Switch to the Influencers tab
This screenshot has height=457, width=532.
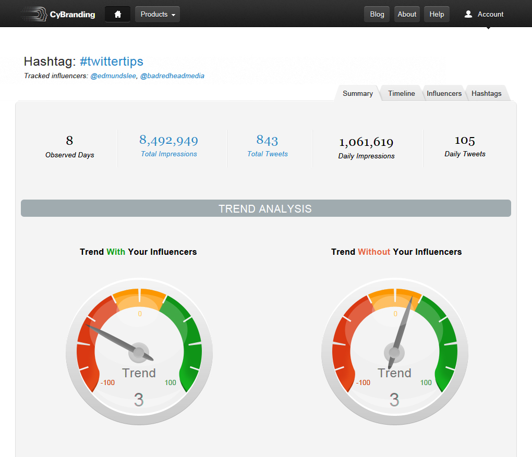pos(444,94)
